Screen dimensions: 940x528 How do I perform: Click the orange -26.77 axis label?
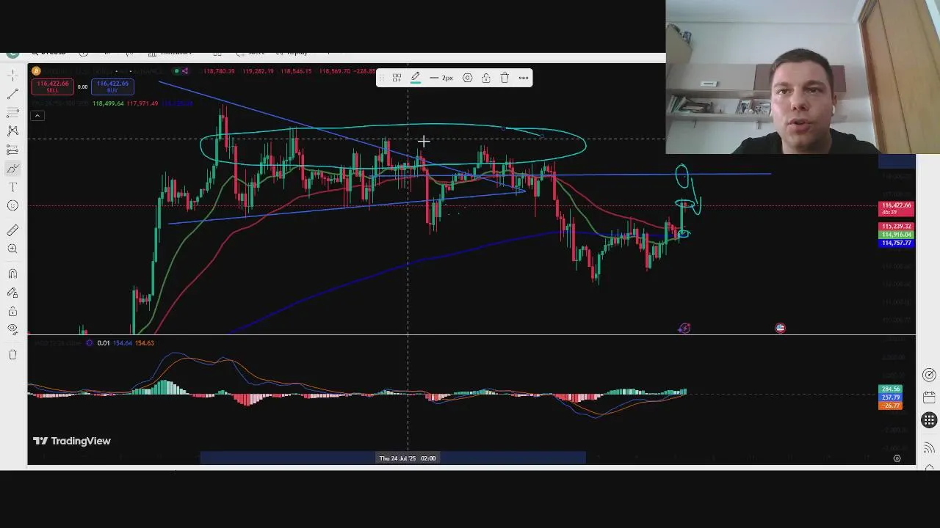(x=890, y=406)
